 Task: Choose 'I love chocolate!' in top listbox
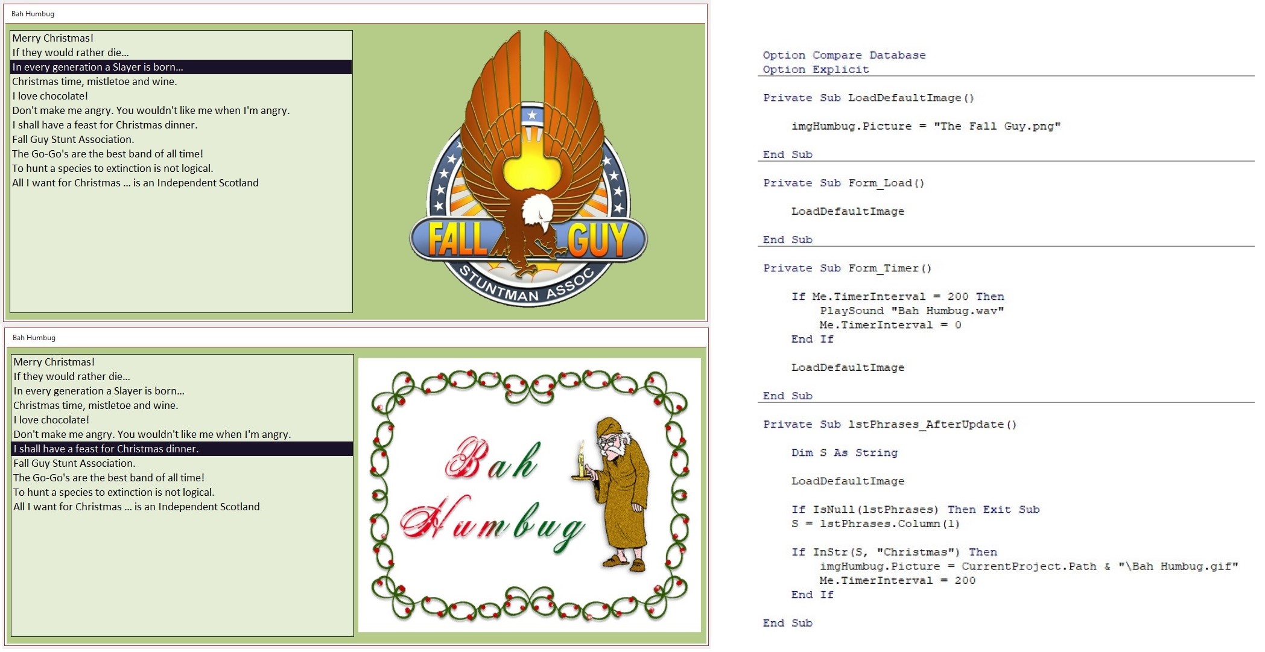(50, 96)
